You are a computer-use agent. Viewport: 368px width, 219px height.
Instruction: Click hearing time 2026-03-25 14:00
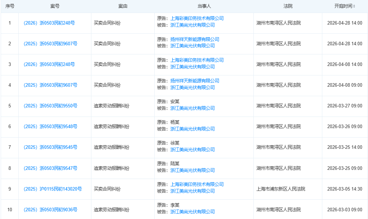[345, 147]
